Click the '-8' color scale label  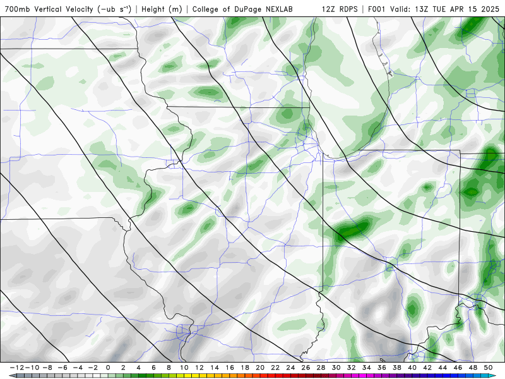click(x=47, y=368)
